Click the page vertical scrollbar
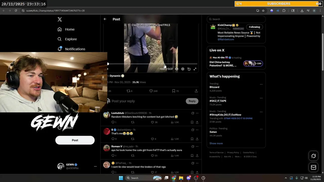 [322, 52]
